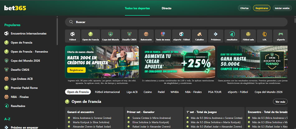Bet on Mirra Andreeva (v Sorana Cirstea)

(x=92, y=118)
